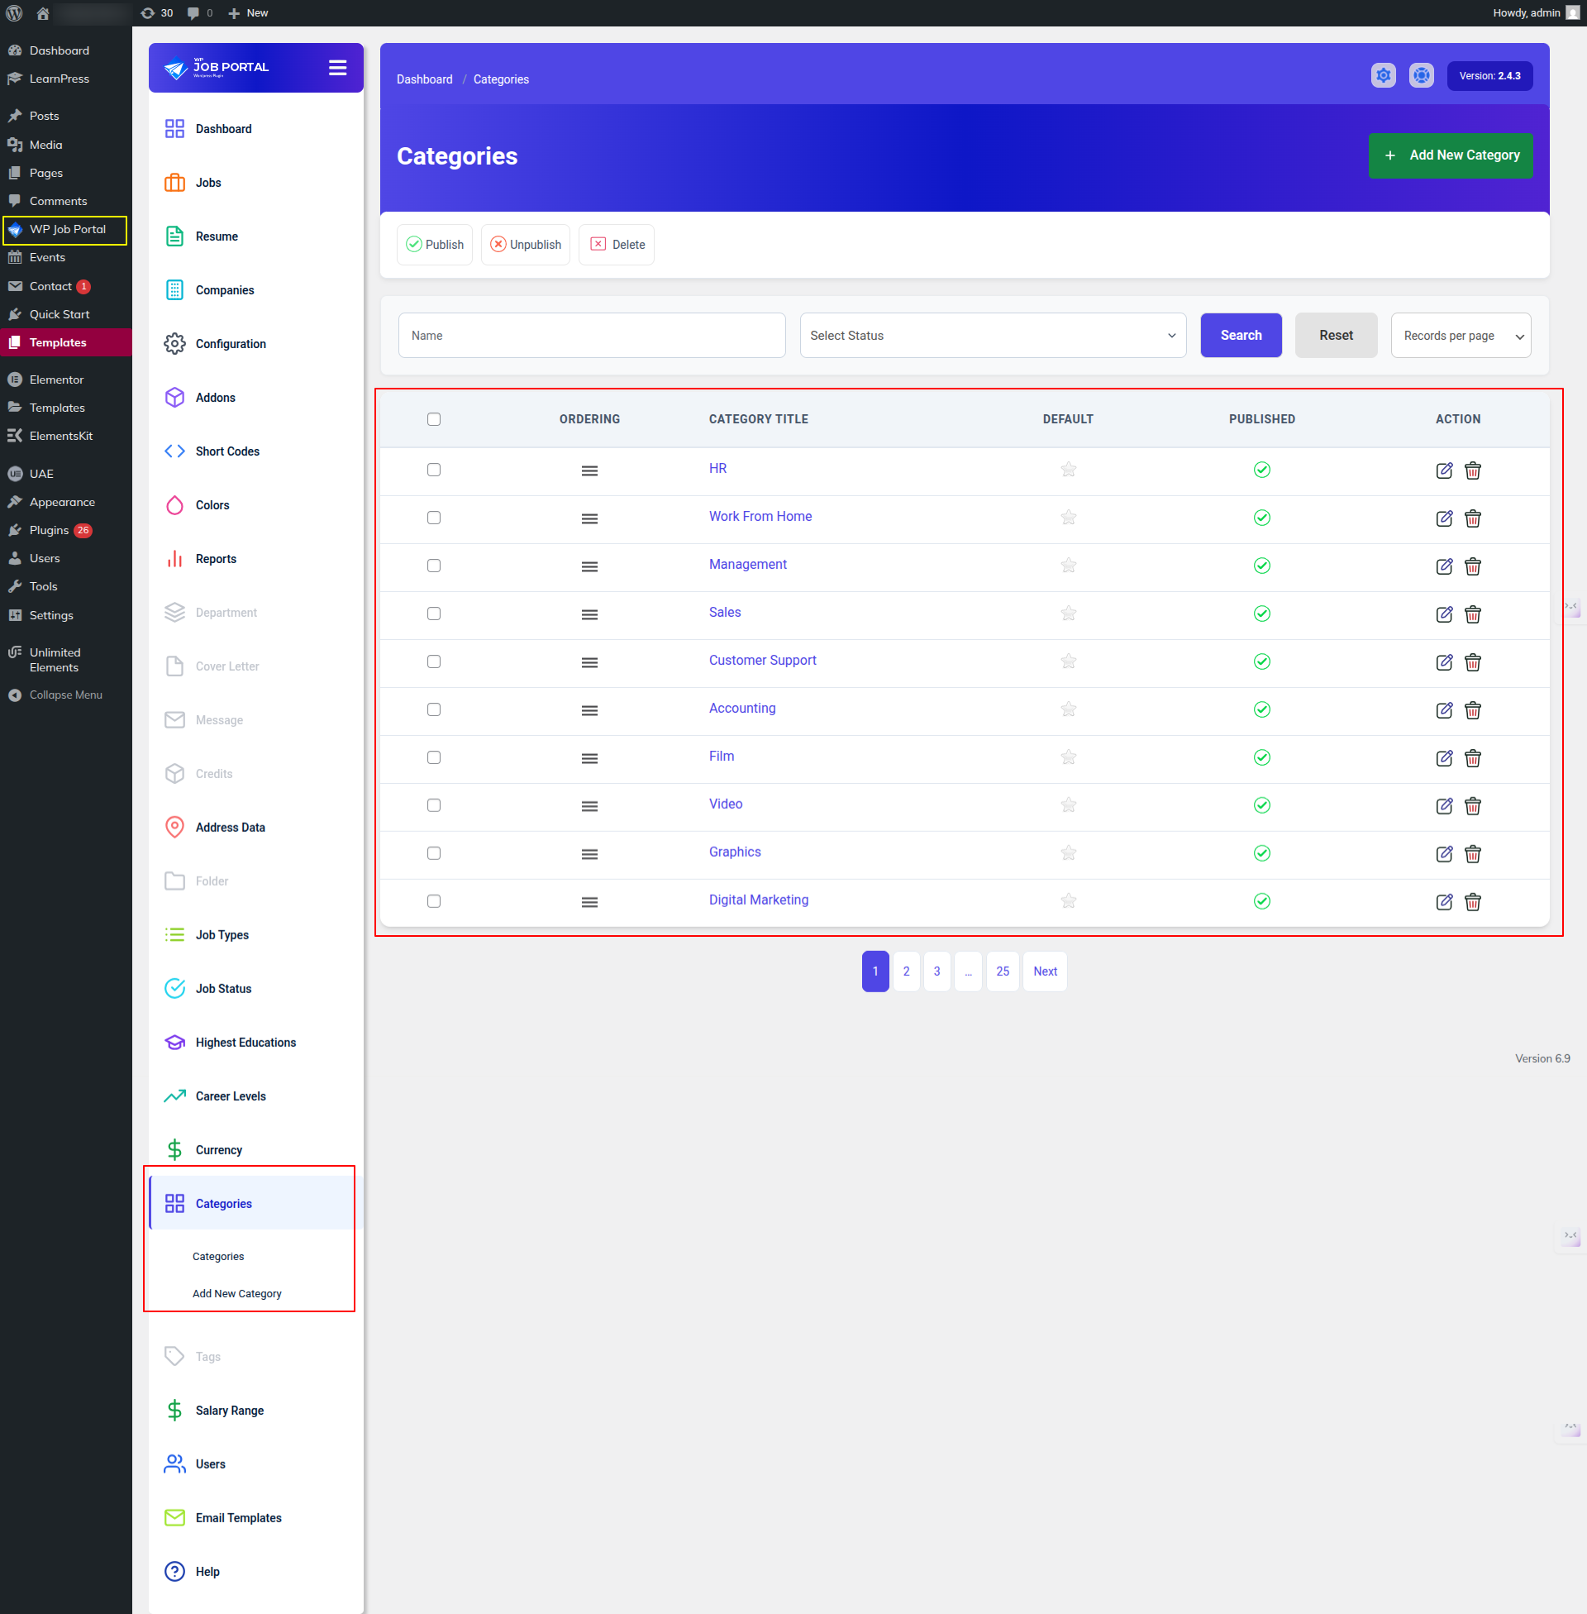Open the Customer Support category link
The width and height of the screenshot is (1587, 1614).
tap(762, 661)
